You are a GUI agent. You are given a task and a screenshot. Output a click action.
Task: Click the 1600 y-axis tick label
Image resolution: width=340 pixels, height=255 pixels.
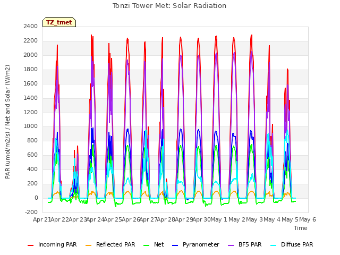pos(31,83)
